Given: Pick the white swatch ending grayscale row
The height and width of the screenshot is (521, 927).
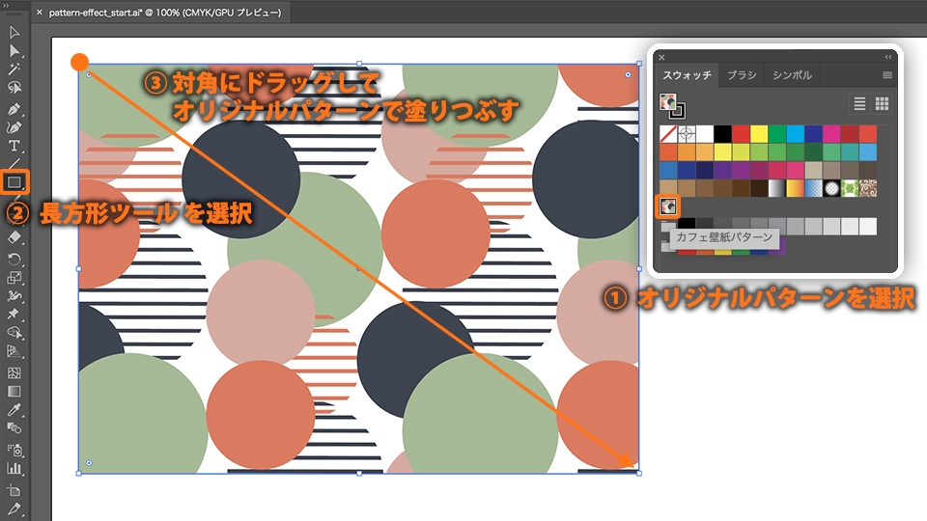Looking at the screenshot, I should (868, 226).
